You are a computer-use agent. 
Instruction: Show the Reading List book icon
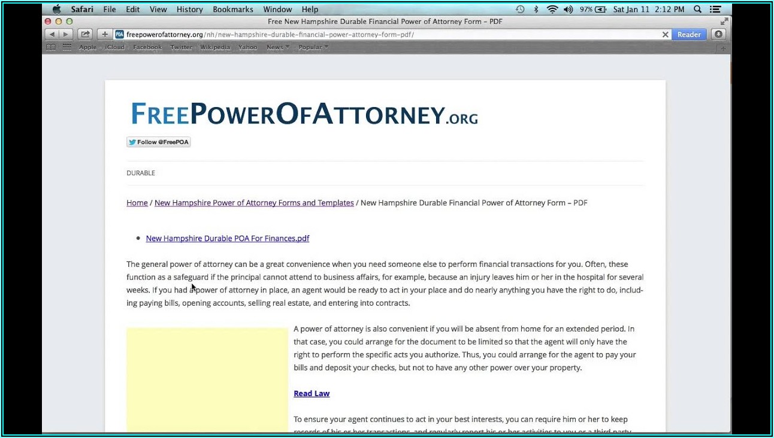coord(51,47)
